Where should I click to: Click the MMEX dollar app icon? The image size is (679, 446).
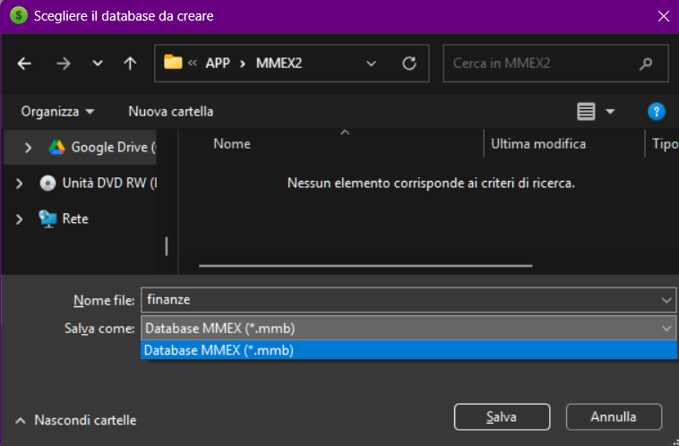point(19,15)
